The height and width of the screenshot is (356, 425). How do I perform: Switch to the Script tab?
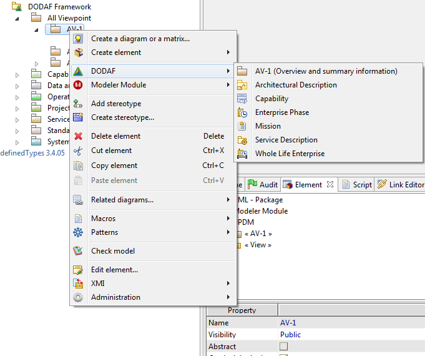coord(356,185)
